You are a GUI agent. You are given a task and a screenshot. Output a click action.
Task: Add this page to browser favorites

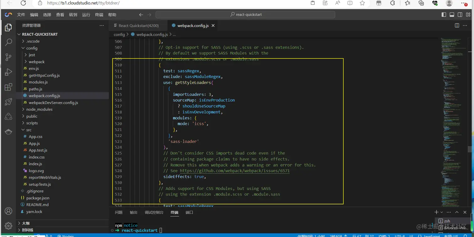[362, 3]
